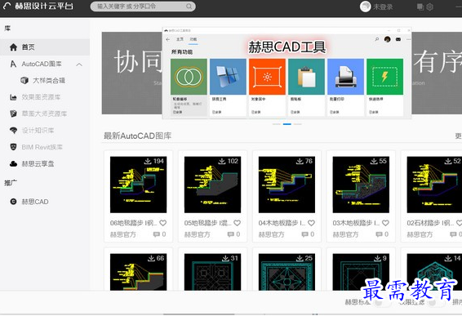This screenshot has height=316, width=462.
Task: Open the 06地毯踏步 drawing thumbnail
Action: click(139, 185)
